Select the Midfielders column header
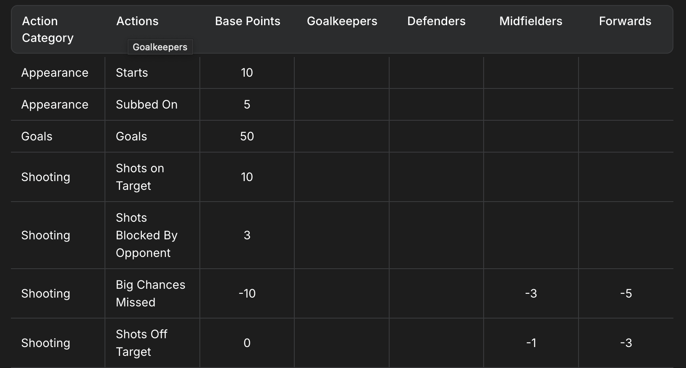Viewport: 686px width, 368px height. 531,21
